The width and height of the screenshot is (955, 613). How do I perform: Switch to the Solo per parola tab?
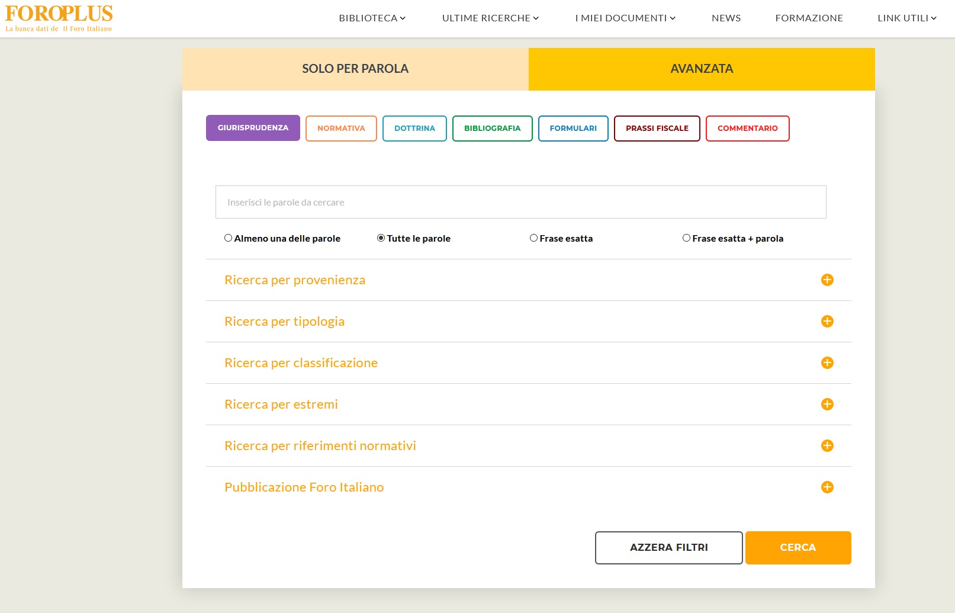click(x=355, y=69)
